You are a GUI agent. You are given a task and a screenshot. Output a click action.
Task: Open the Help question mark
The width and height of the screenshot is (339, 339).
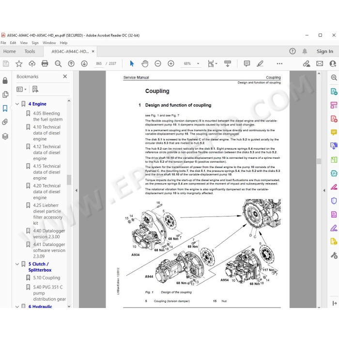(x=293, y=51)
